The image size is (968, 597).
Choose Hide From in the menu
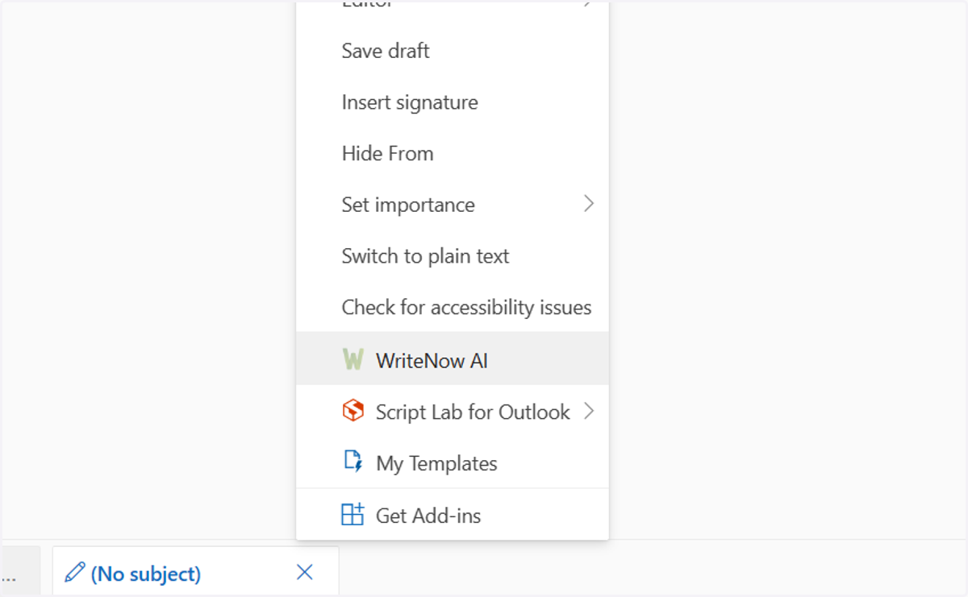coord(453,153)
